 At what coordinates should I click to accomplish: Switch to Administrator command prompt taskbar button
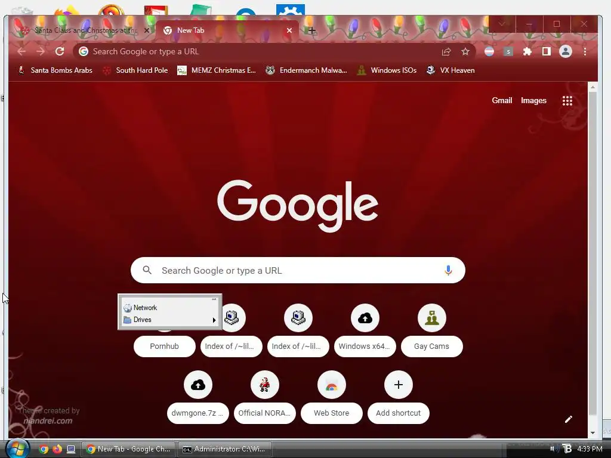pos(225,449)
